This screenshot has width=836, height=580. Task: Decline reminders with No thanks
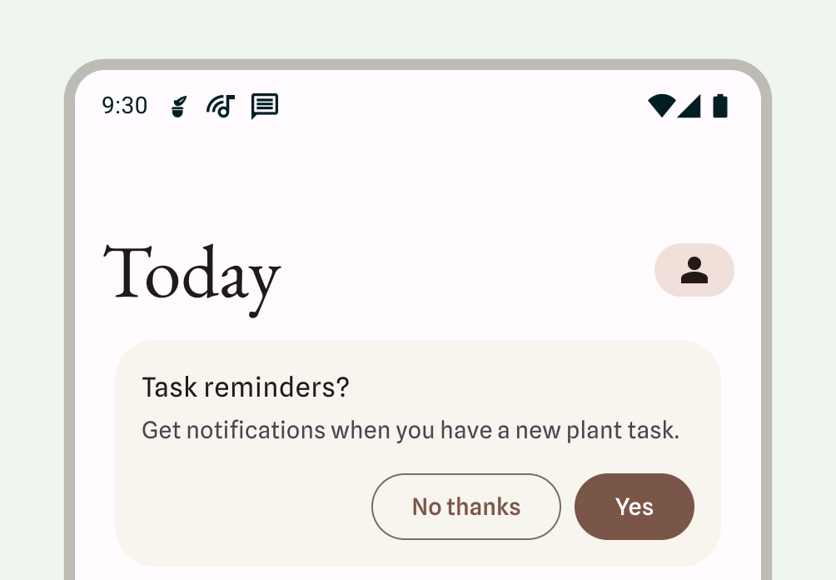[x=466, y=507]
